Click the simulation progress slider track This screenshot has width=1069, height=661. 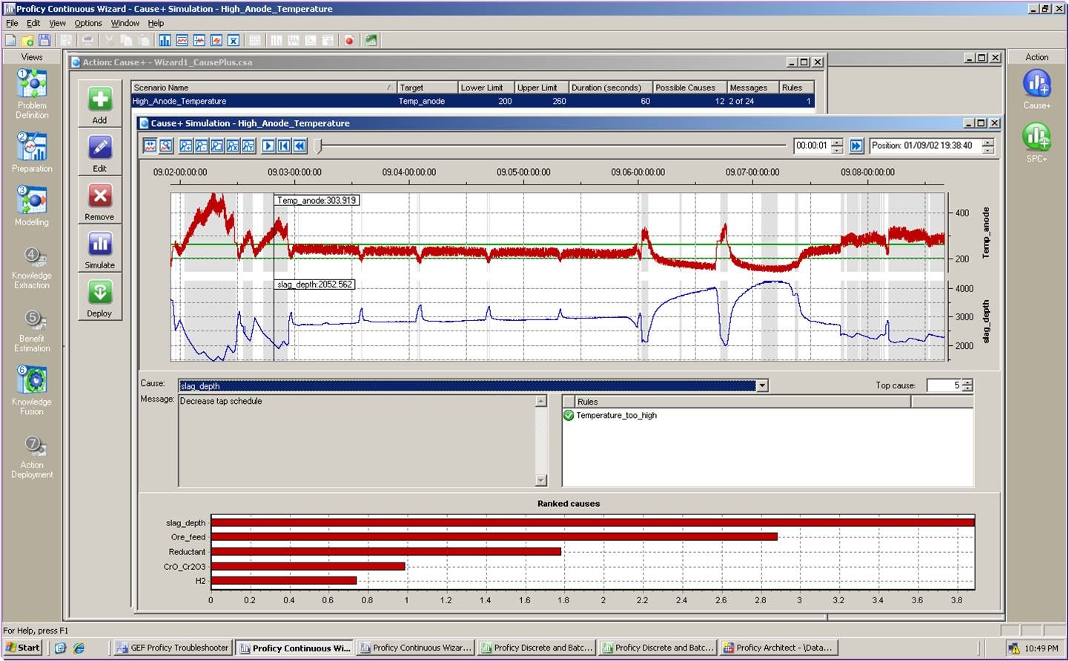[x=552, y=145]
